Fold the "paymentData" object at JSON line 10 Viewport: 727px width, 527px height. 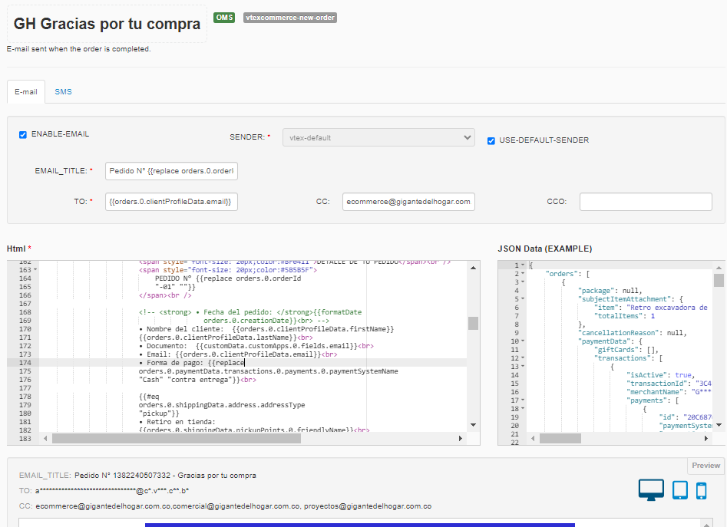pos(523,341)
